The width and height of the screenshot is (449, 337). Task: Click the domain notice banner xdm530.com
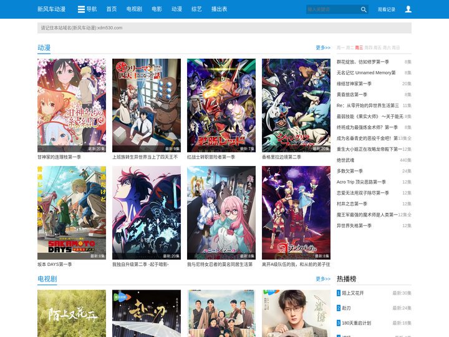pyautogui.click(x=224, y=28)
